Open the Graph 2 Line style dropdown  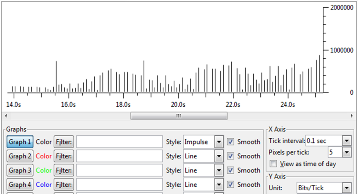coord(203,156)
